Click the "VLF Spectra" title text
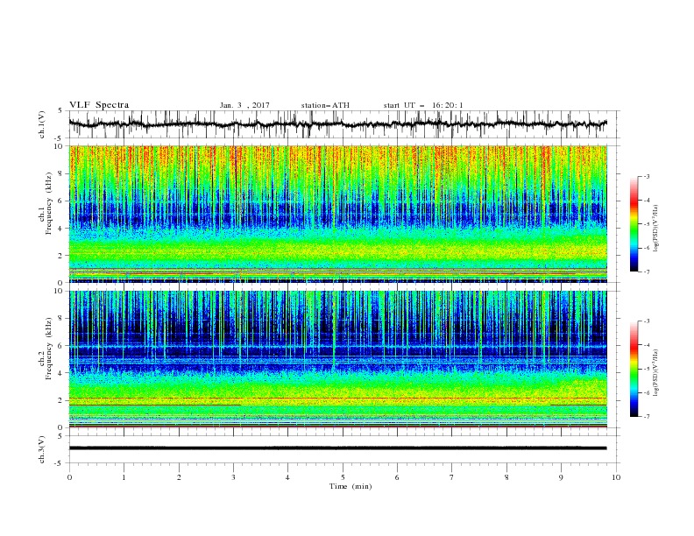 (x=99, y=105)
